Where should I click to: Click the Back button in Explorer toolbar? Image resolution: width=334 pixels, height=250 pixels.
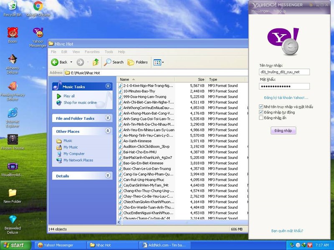59,62
